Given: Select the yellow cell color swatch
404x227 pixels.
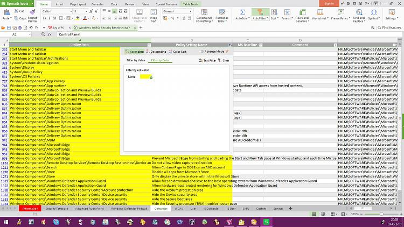Looking at the screenshot, I should [145, 77].
